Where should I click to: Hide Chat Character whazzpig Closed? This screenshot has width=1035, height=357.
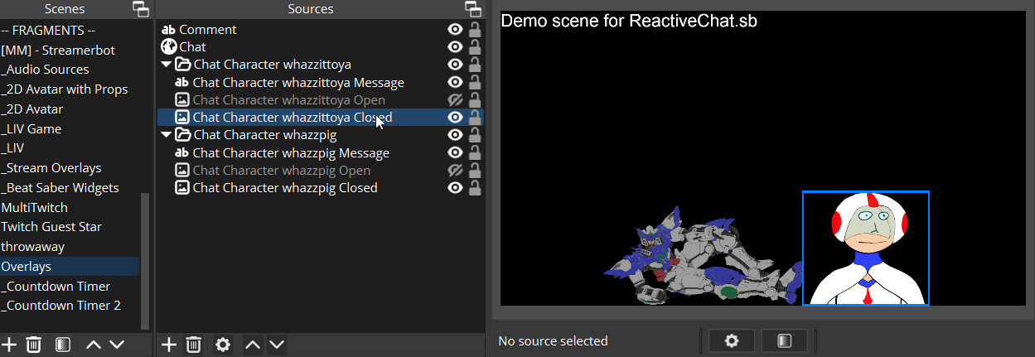(454, 188)
